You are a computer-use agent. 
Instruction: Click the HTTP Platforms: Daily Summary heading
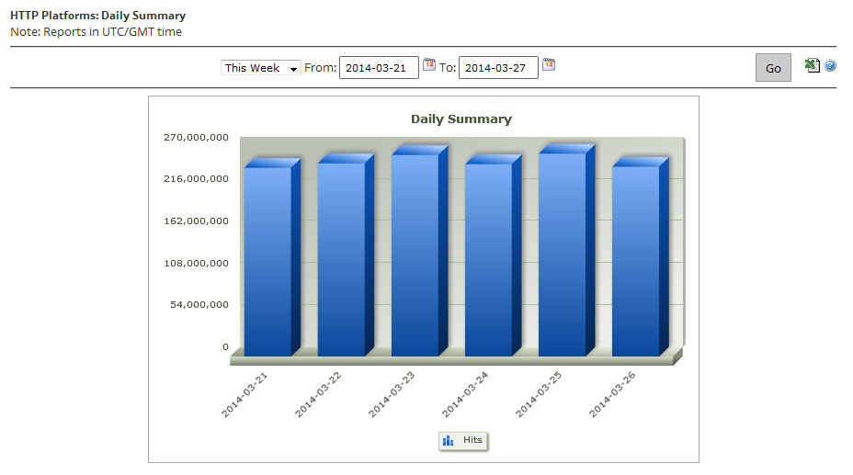point(97,16)
